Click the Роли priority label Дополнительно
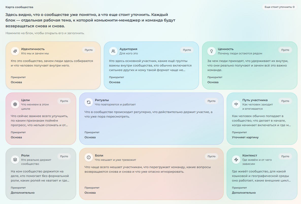The height and width of the screenshot is (204, 301). 23,193
